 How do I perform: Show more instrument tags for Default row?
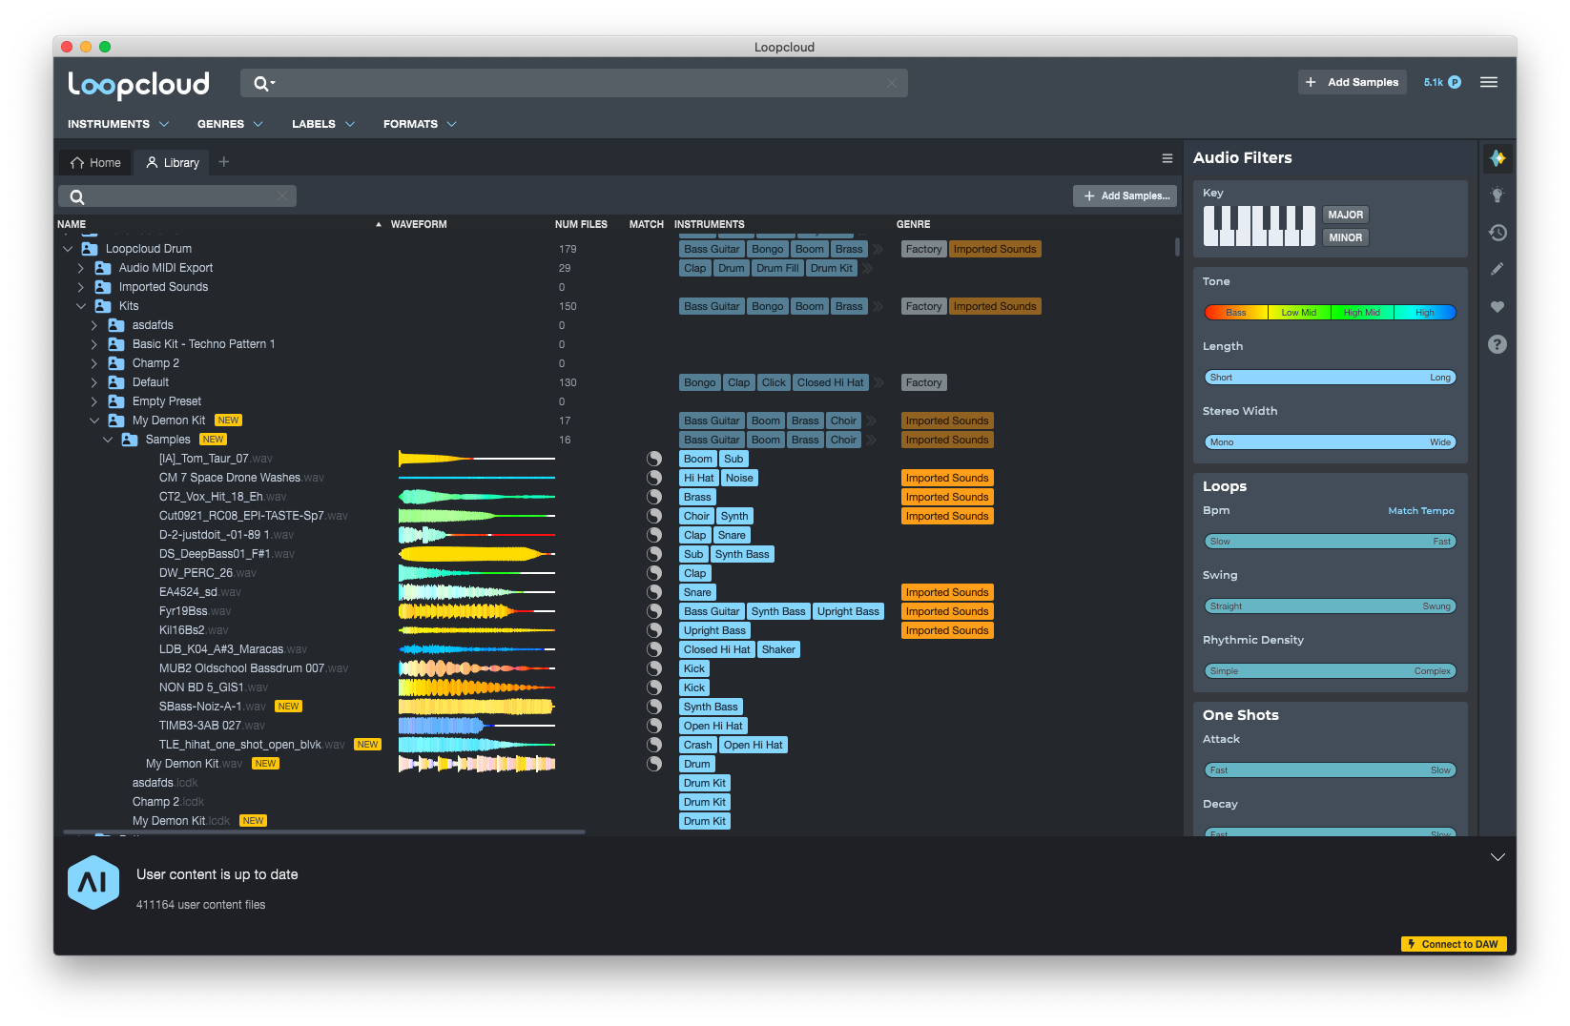click(x=878, y=382)
